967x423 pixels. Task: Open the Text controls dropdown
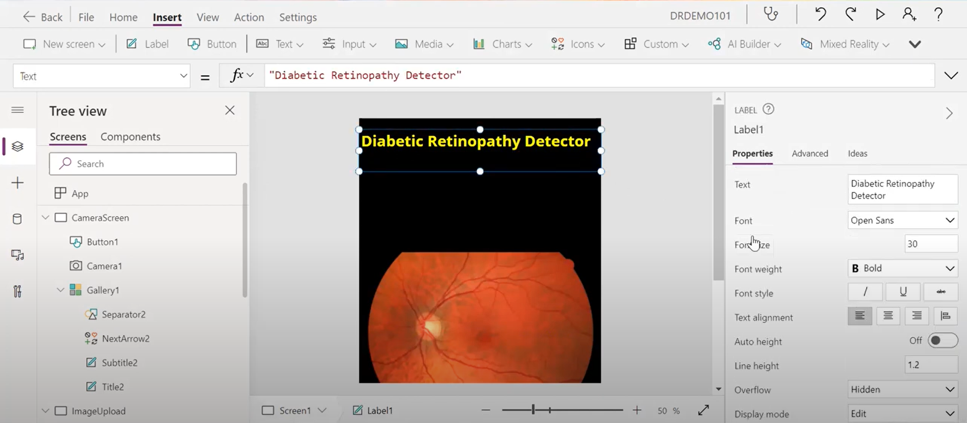(280, 44)
